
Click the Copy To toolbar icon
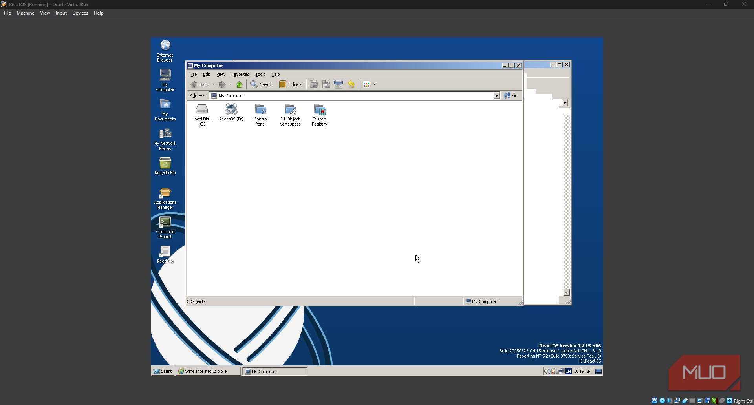(326, 84)
